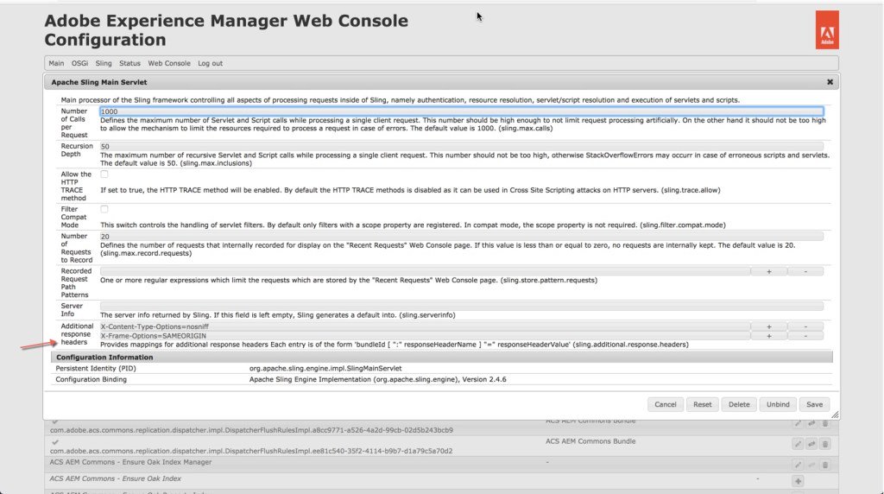
Task: Unbind the DispatcherFlushRulesImpl.ee81c540 configuration using its arrows icon
Action: 811,445
